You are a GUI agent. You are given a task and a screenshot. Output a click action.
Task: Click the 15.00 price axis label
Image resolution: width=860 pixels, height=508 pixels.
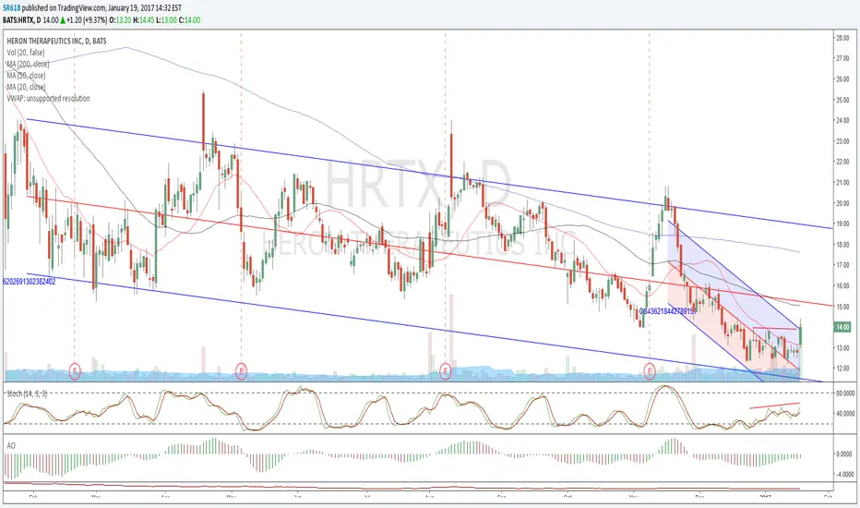click(842, 307)
